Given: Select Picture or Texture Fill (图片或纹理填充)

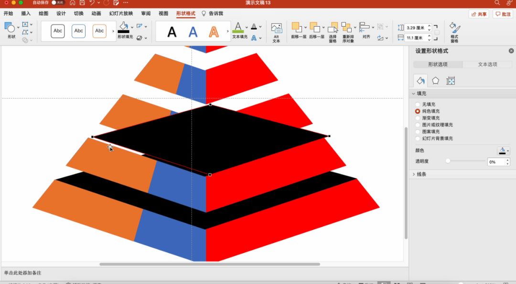Looking at the screenshot, I should pos(418,125).
